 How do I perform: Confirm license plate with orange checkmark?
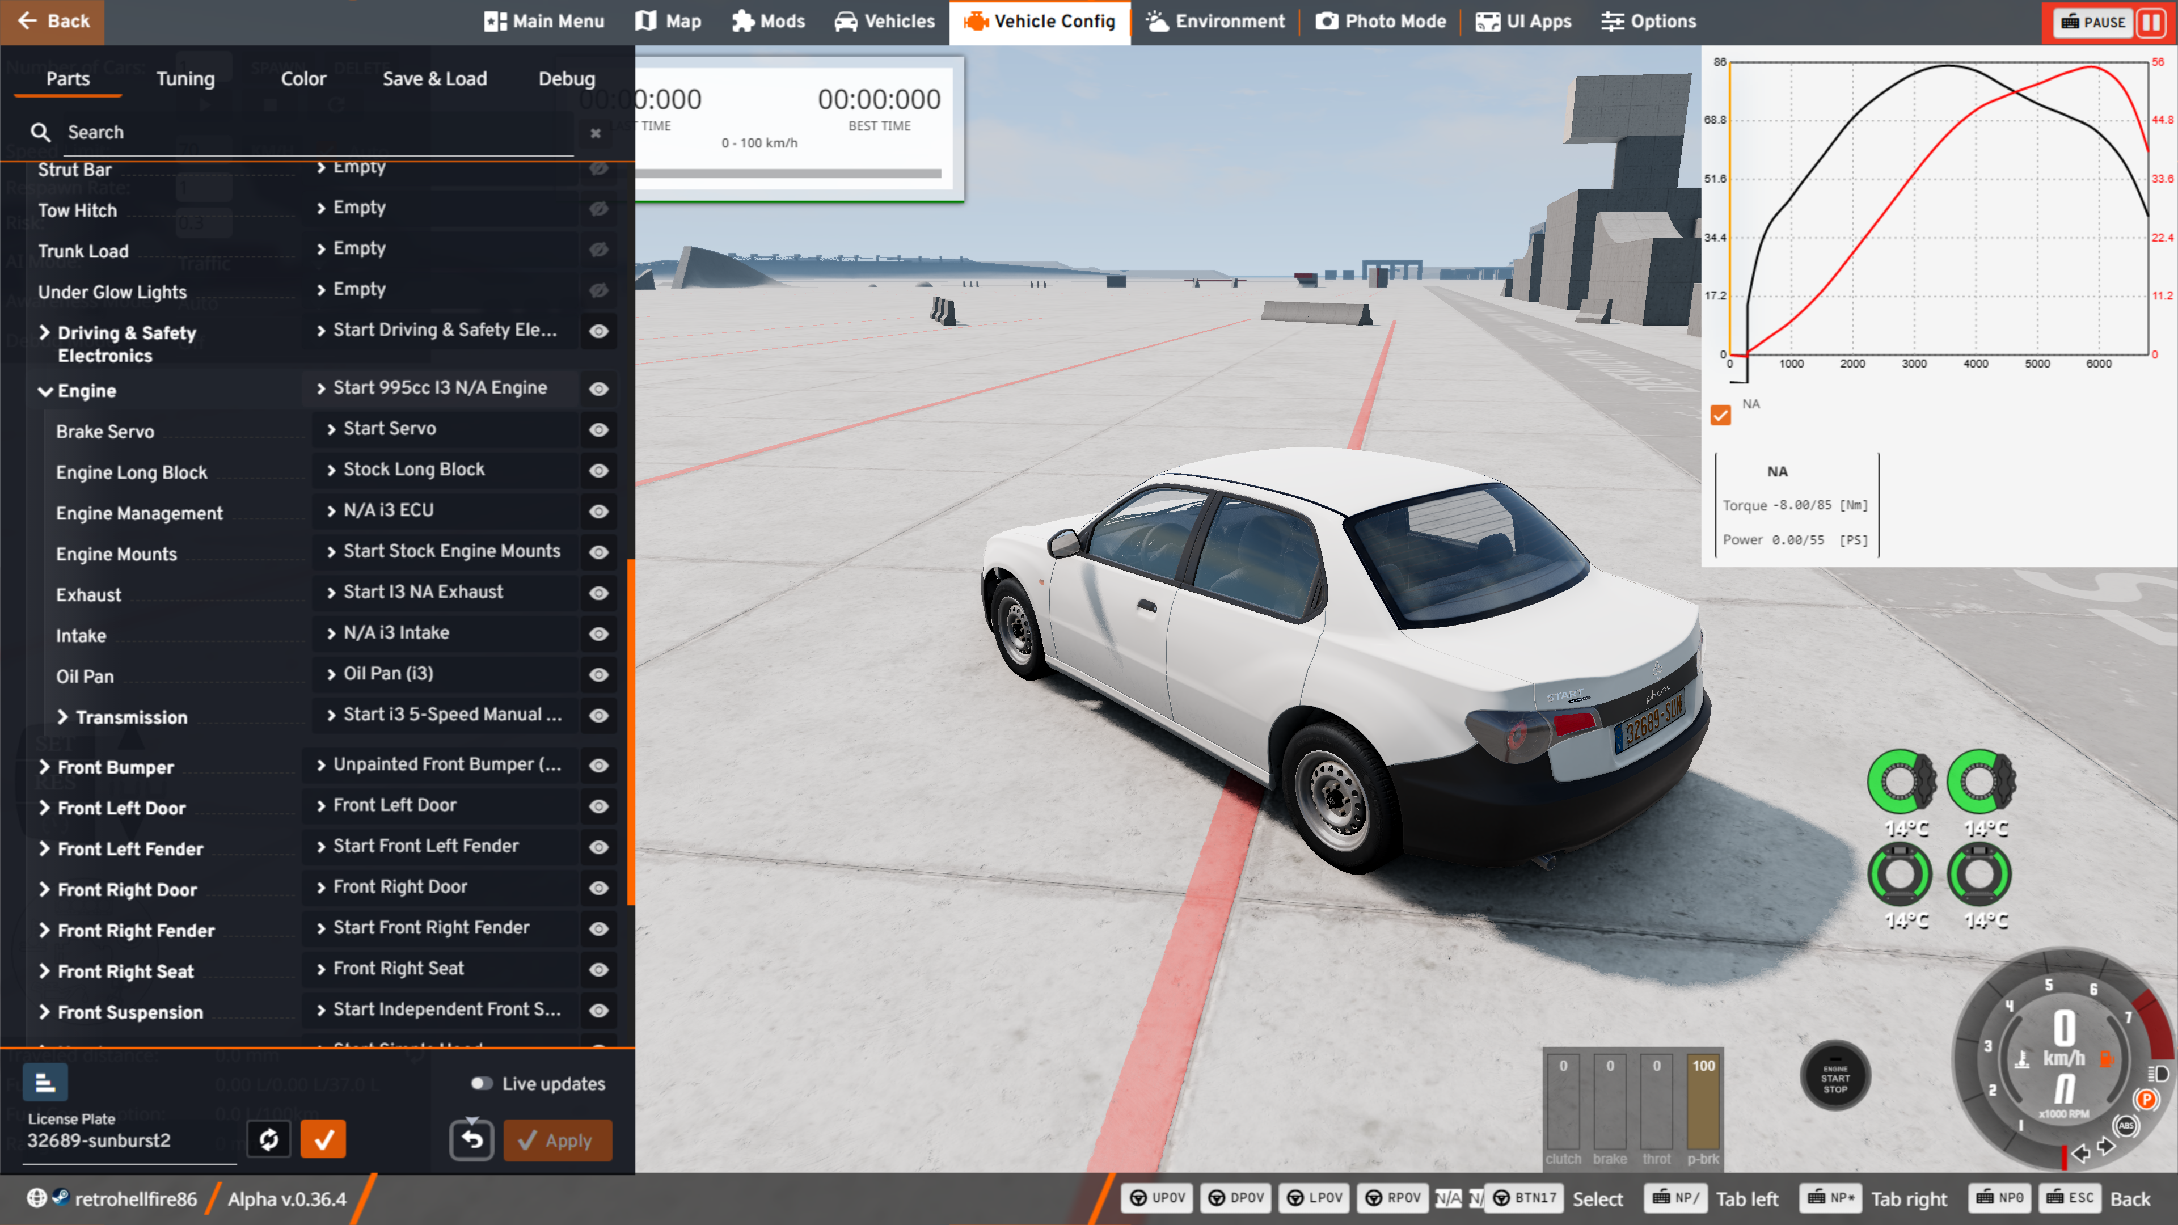(x=323, y=1139)
